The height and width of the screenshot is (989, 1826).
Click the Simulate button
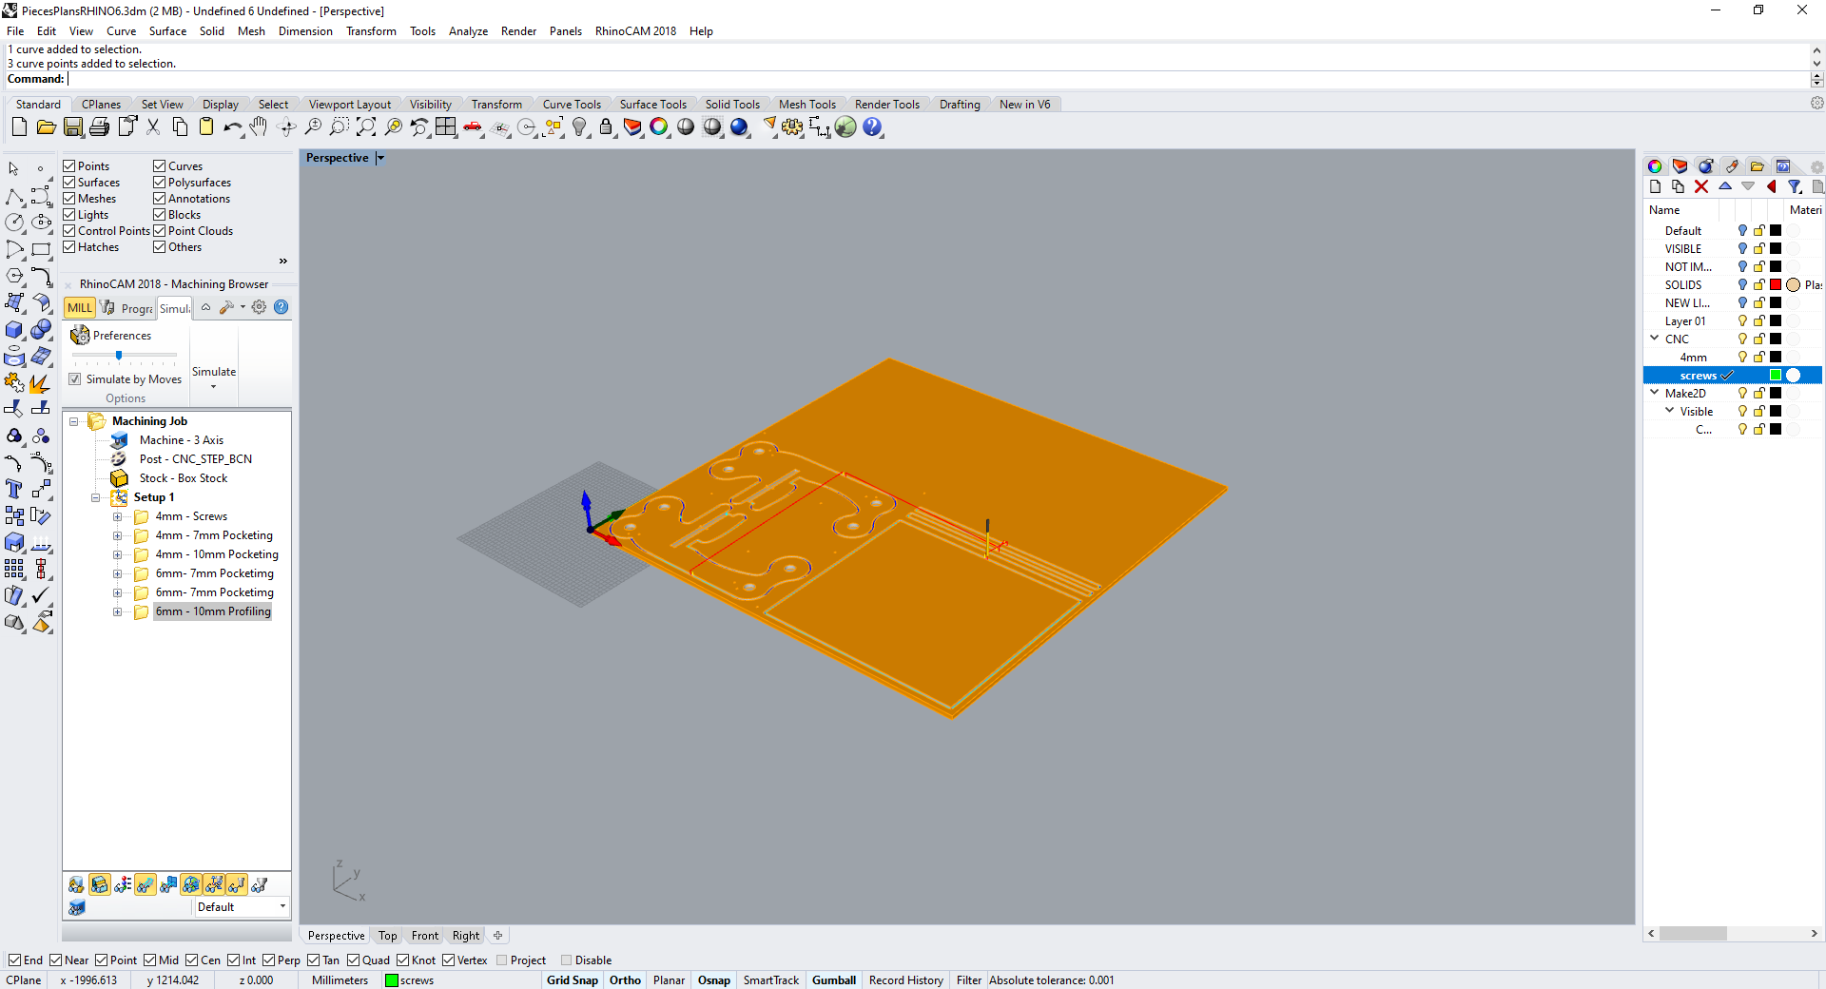[x=214, y=372]
